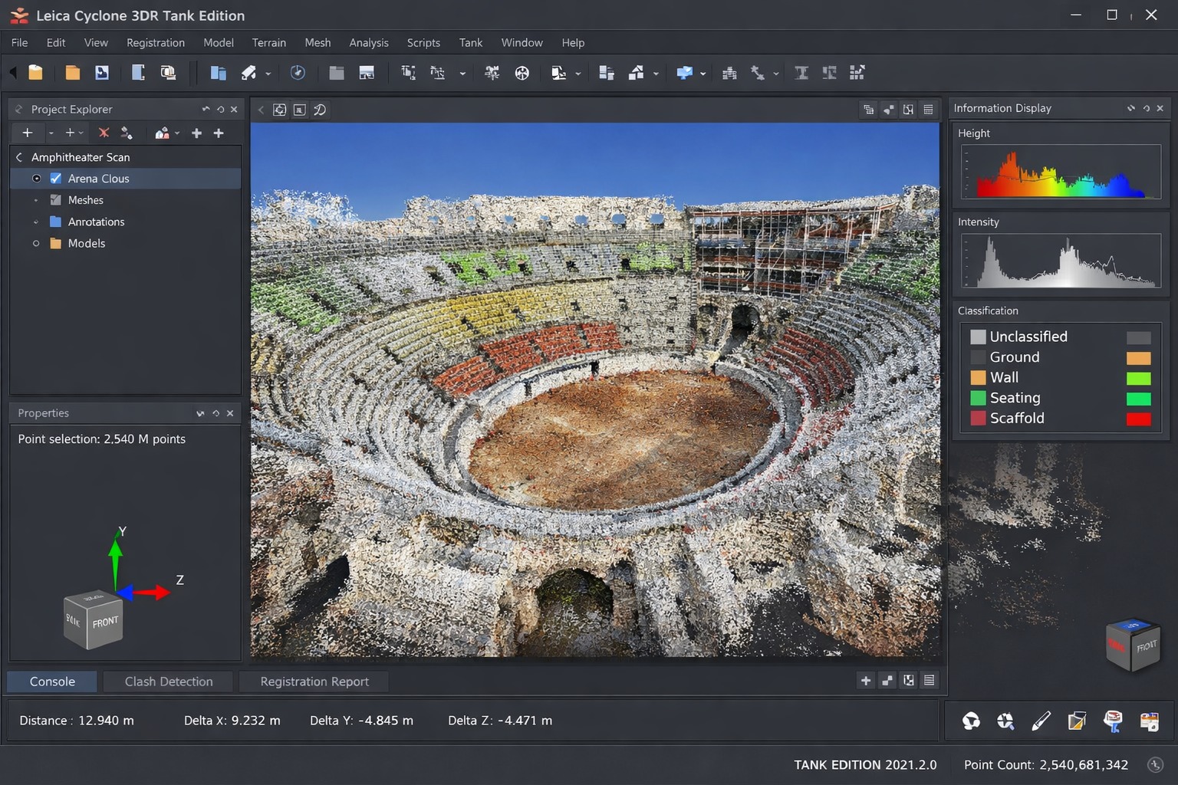Click the Intensity histogram chart
The image size is (1178, 785).
pos(1061,261)
